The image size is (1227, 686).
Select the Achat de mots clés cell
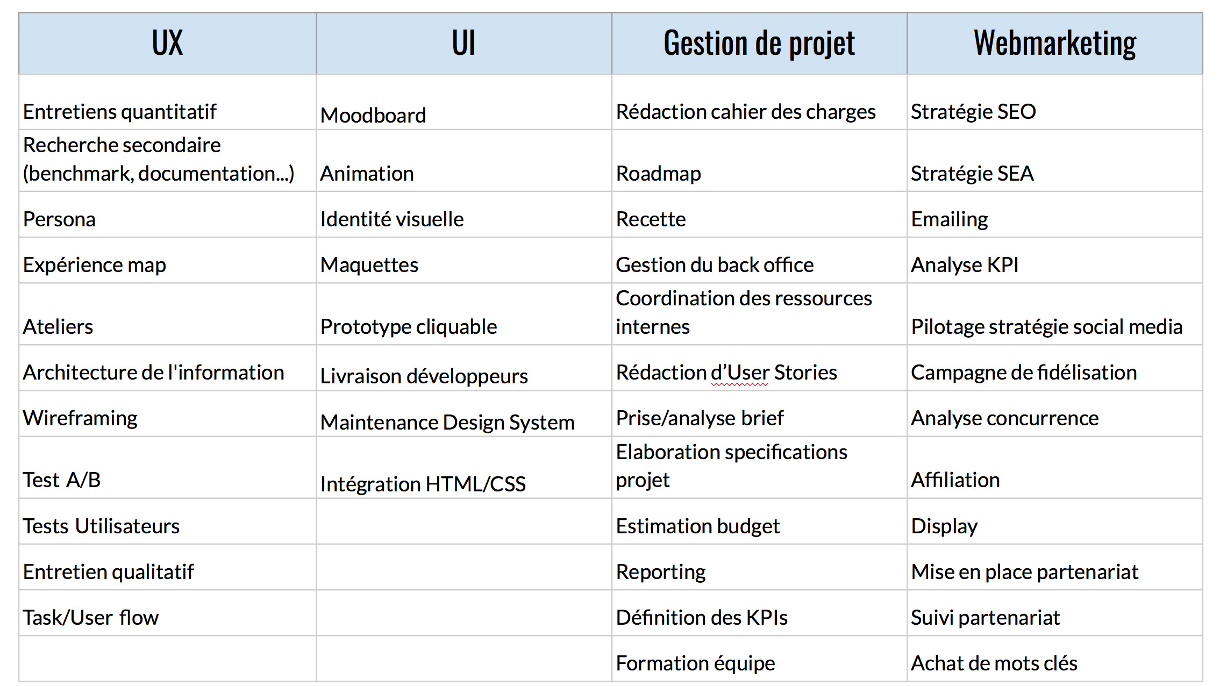(x=1055, y=659)
